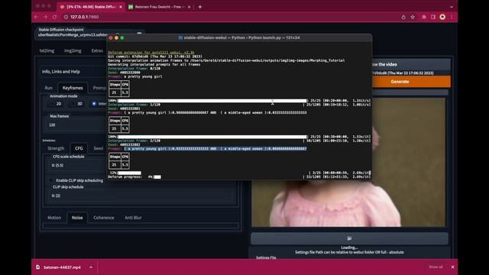This screenshot has width=489, height=275.
Task: Click Show all downloads
Action: coord(436,267)
